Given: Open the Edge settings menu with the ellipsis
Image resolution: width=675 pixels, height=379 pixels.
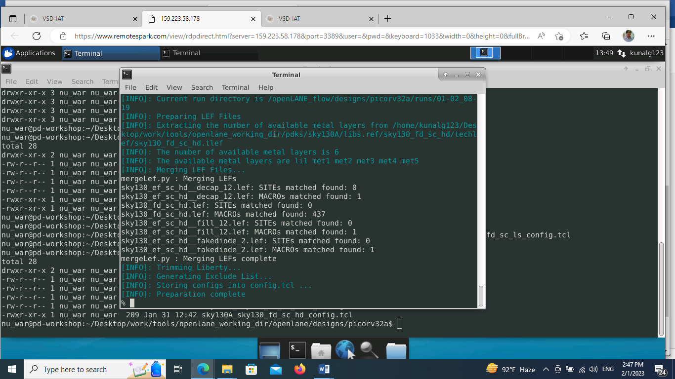Looking at the screenshot, I should pos(652,36).
